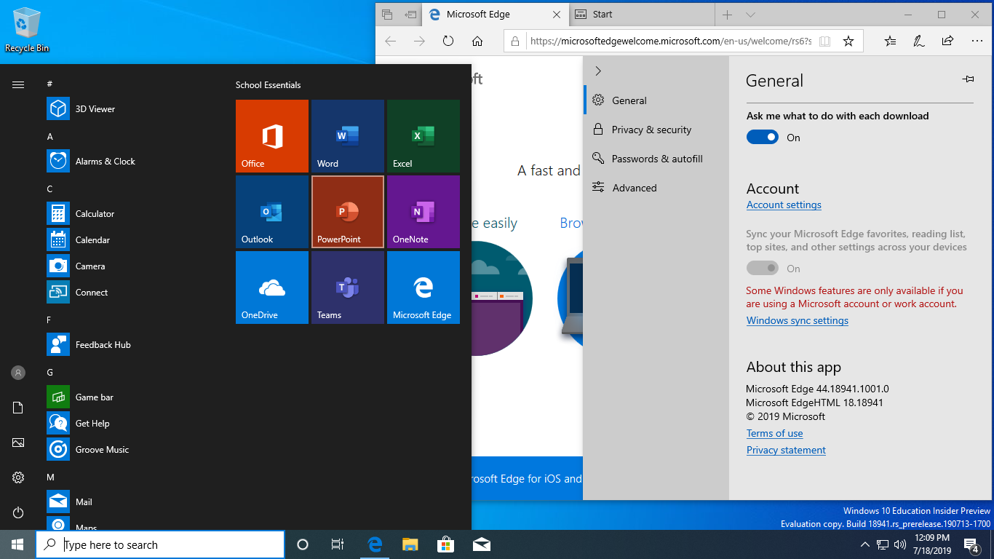Open Feedback Hub
The width and height of the screenshot is (994, 559).
pyautogui.click(x=131, y=345)
